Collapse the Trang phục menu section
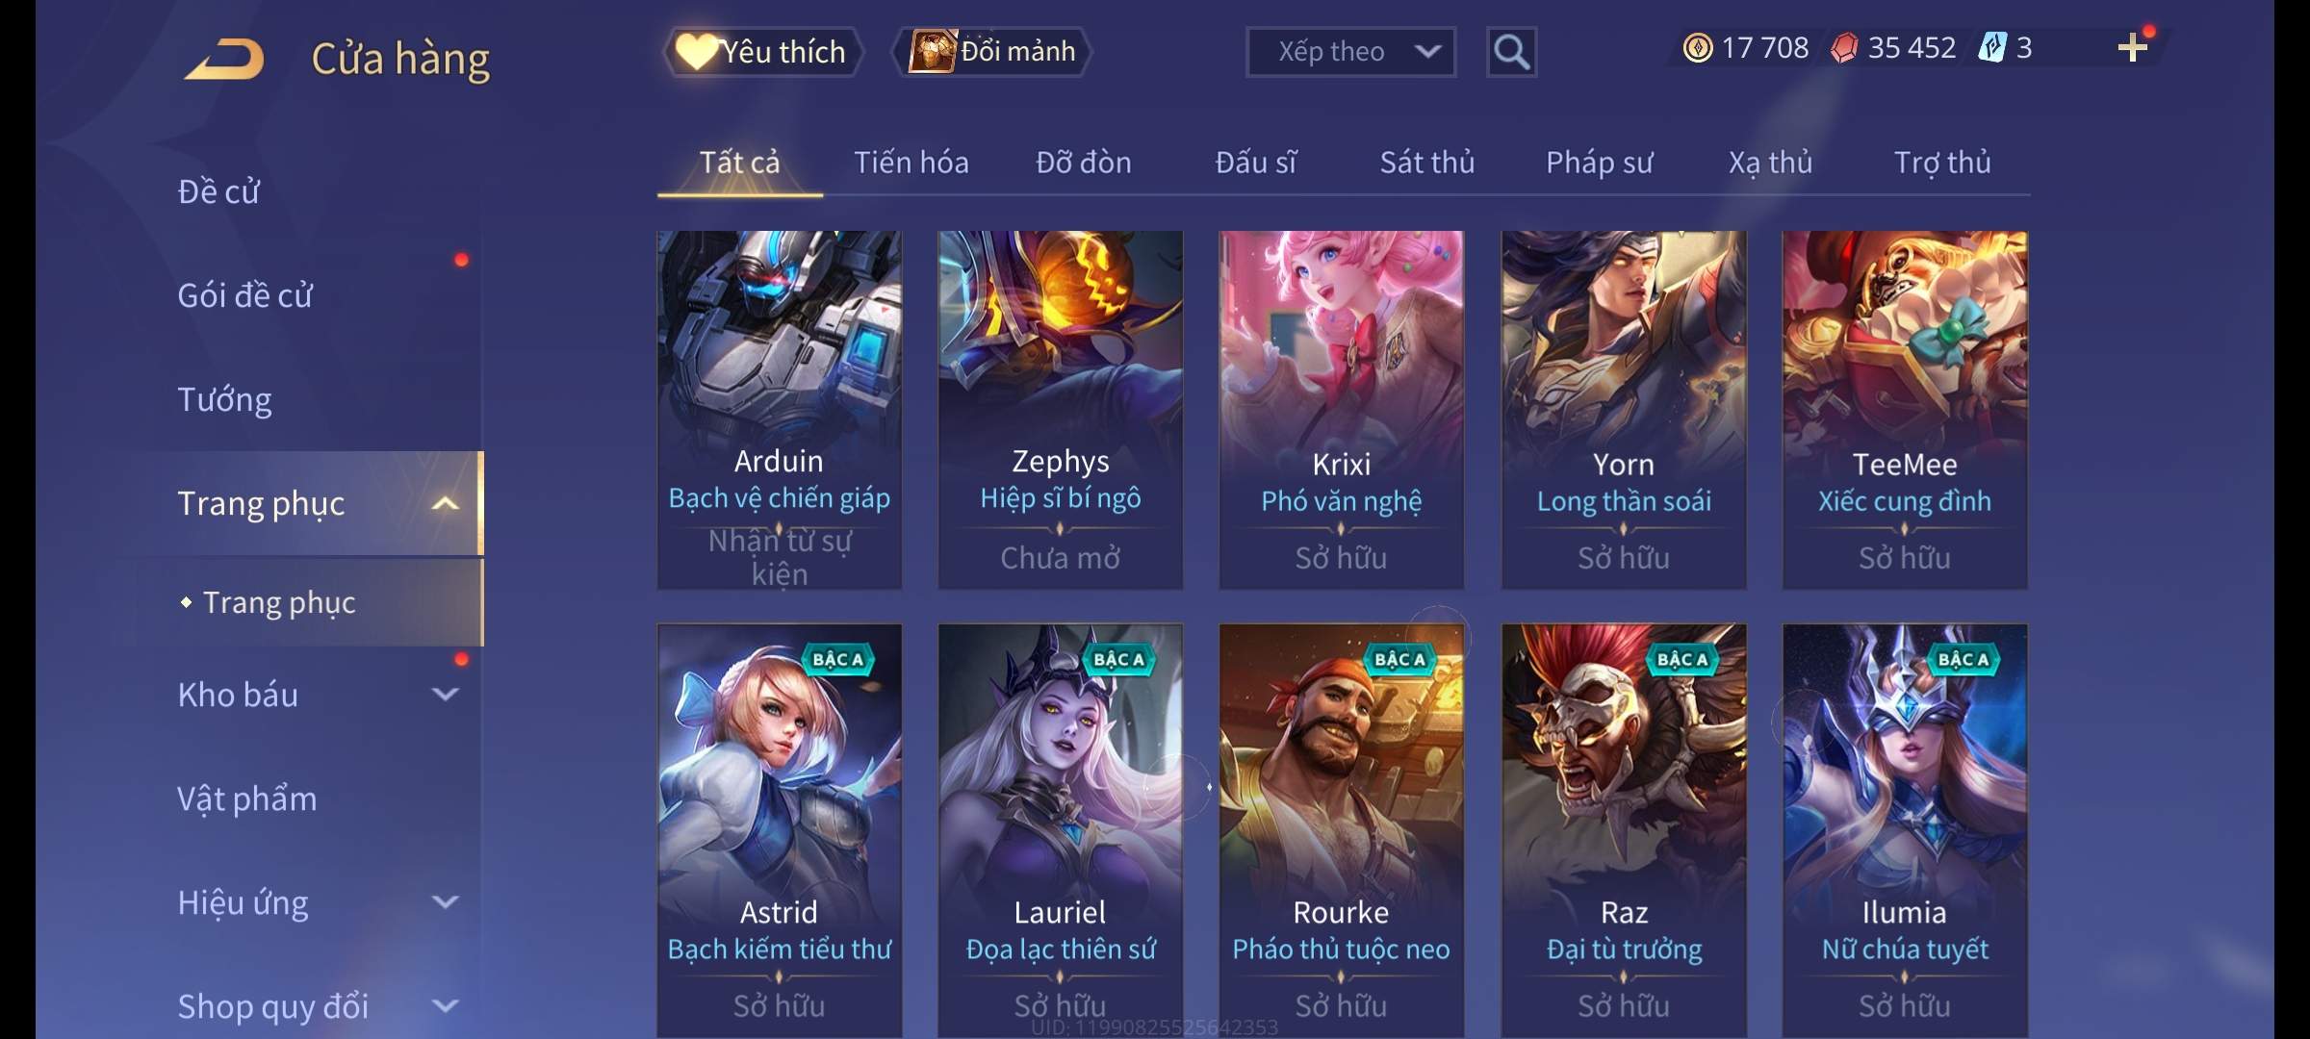 (x=445, y=503)
